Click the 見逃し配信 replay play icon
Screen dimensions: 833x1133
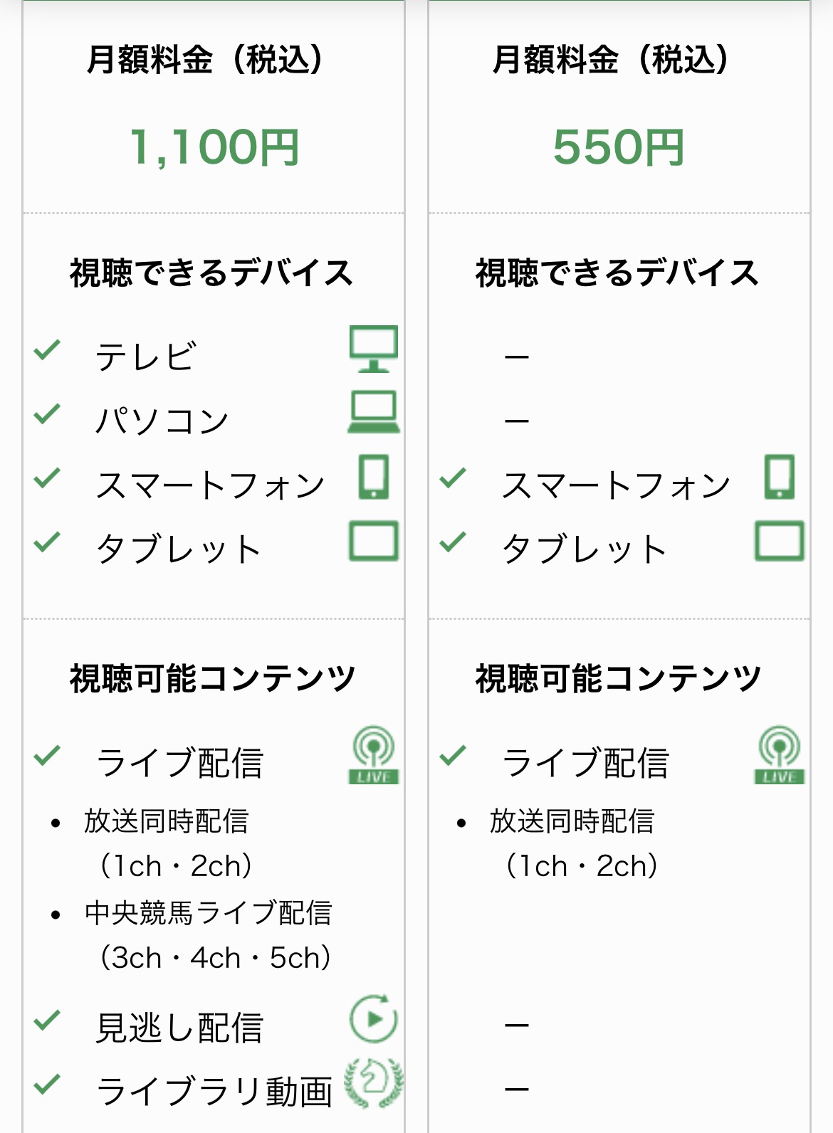tap(374, 1018)
